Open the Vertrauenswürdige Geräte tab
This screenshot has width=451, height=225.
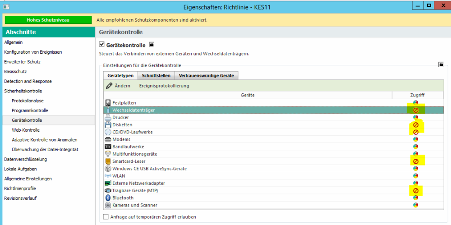pos(206,76)
